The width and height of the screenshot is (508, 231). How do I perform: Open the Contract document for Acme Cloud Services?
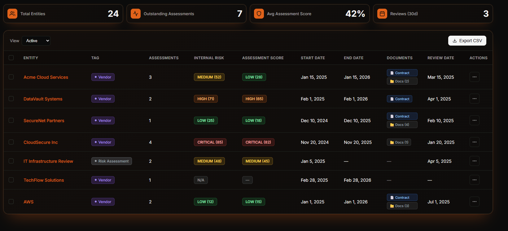(x=402, y=73)
